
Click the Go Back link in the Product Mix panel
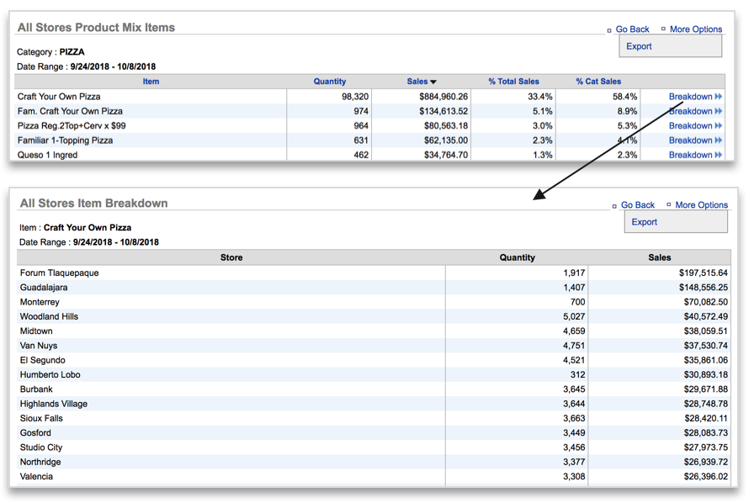click(x=632, y=29)
